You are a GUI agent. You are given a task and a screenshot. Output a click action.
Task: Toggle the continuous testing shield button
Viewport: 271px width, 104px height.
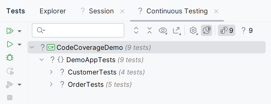(x=207, y=31)
